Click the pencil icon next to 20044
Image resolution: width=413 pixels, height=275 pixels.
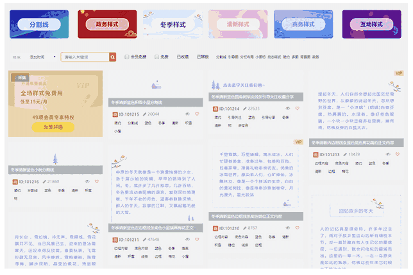(144, 114)
